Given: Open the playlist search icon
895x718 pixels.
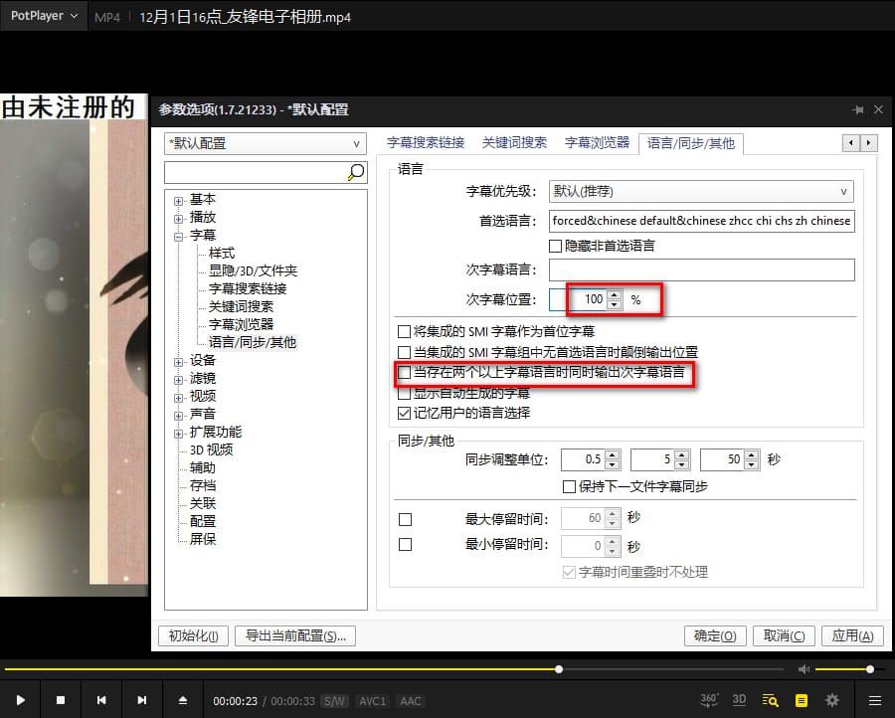Looking at the screenshot, I should [770, 700].
